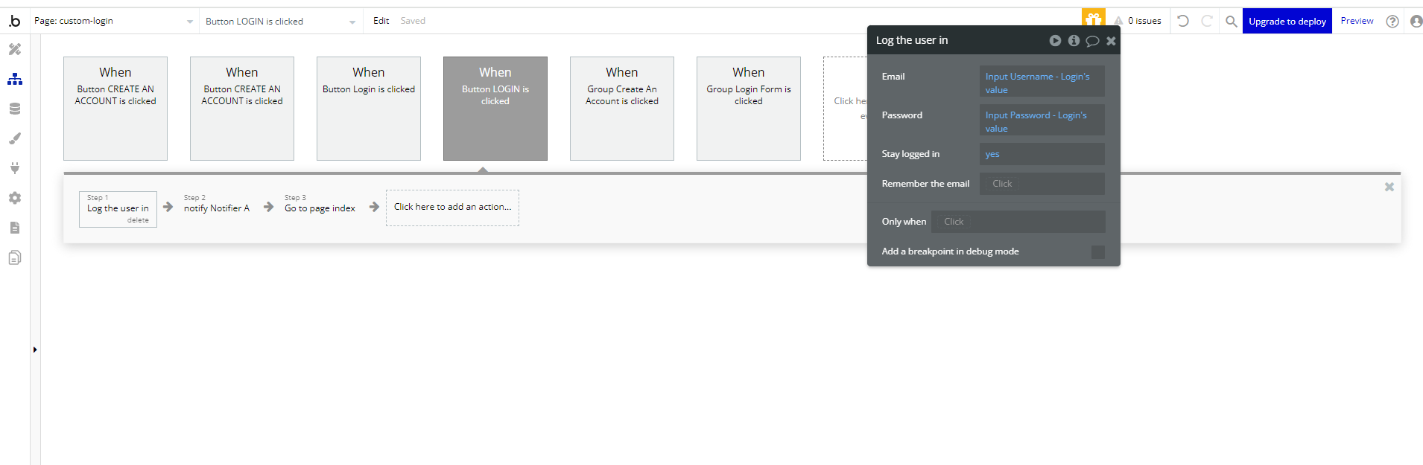Select Step 3 Go to page index

pos(320,208)
